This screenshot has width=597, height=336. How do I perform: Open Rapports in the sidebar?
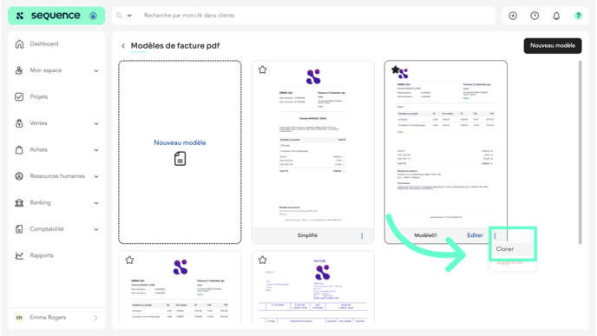tap(42, 255)
